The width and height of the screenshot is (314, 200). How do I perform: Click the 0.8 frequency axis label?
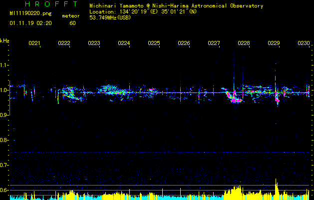(4, 140)
